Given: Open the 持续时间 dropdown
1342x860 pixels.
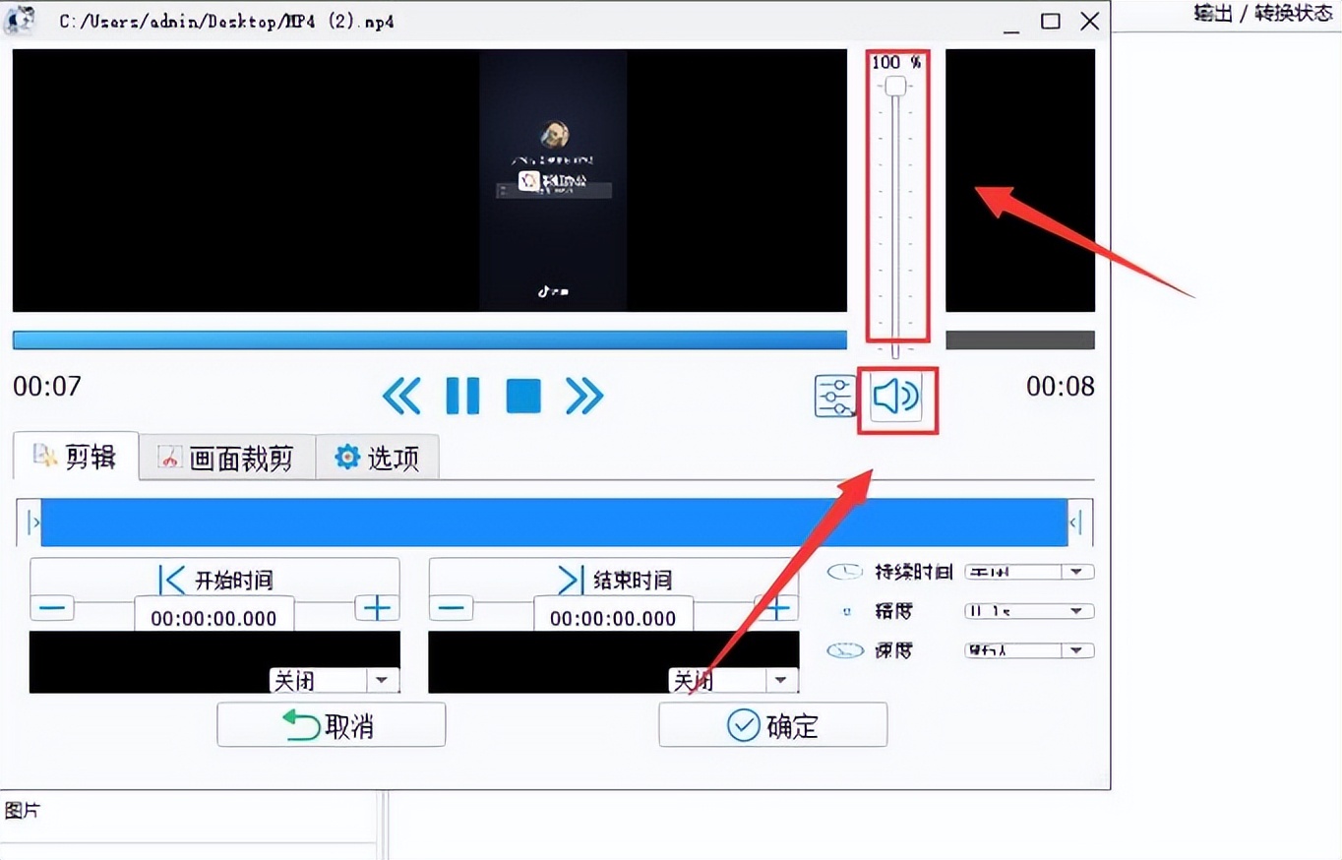Looking at the screenshot, I should pos(1077,571).
